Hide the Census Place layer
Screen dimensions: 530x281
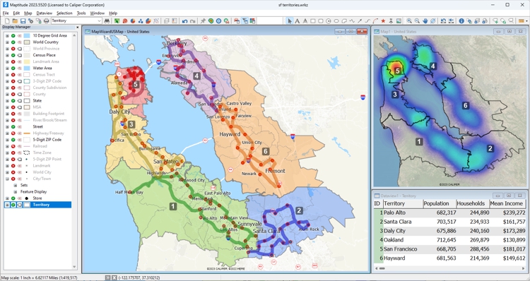click(x=13, y=55)
